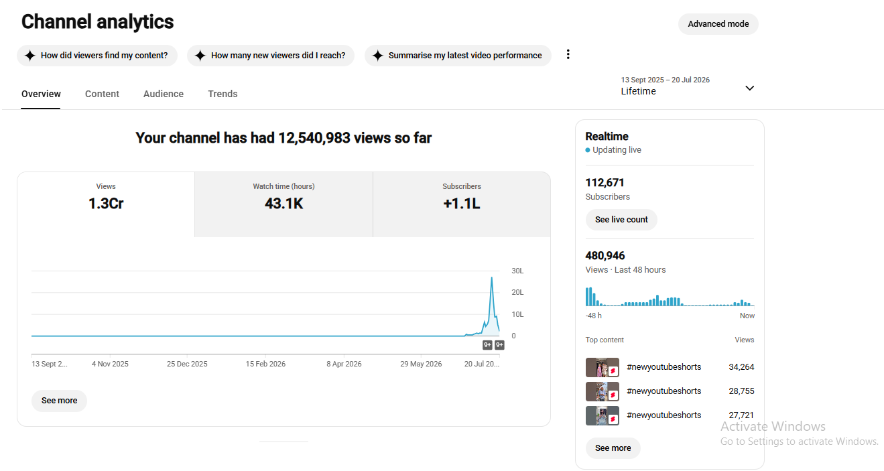This screenshot has width=884, height=471.
Task: Click the last 9+ video marker on chart
Action: pyautogui.click(x=499, y=345)
